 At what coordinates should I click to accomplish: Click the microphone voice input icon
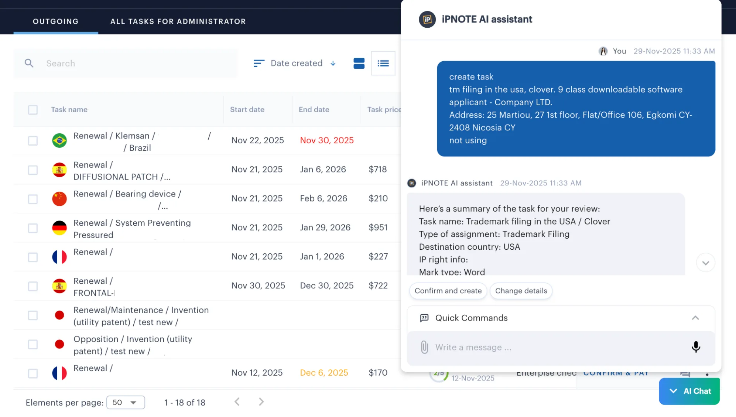[696, 347]
